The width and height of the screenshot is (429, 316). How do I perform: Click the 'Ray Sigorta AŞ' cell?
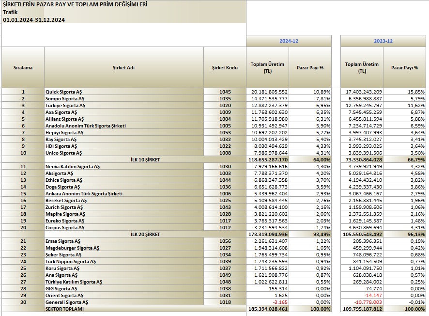coord(123,140)
